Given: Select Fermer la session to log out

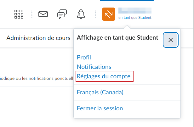Looking at the screenshot, I should click(x=100, y=108).
